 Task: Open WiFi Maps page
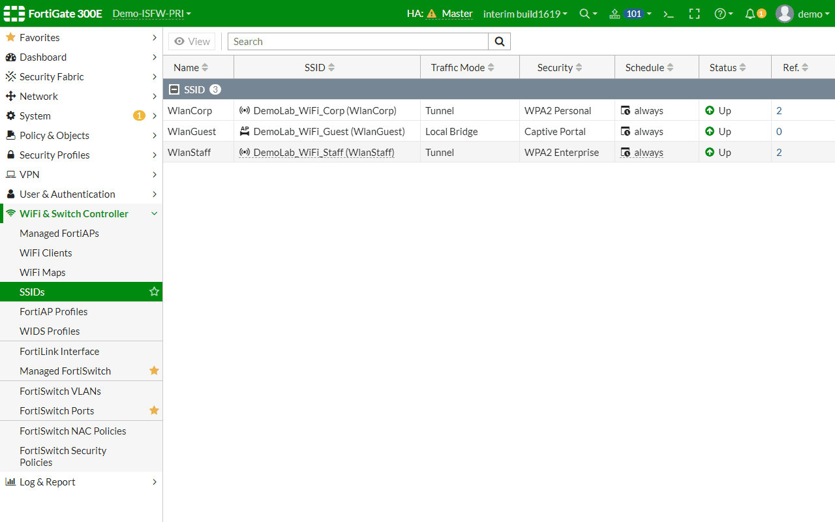point(81,273)
